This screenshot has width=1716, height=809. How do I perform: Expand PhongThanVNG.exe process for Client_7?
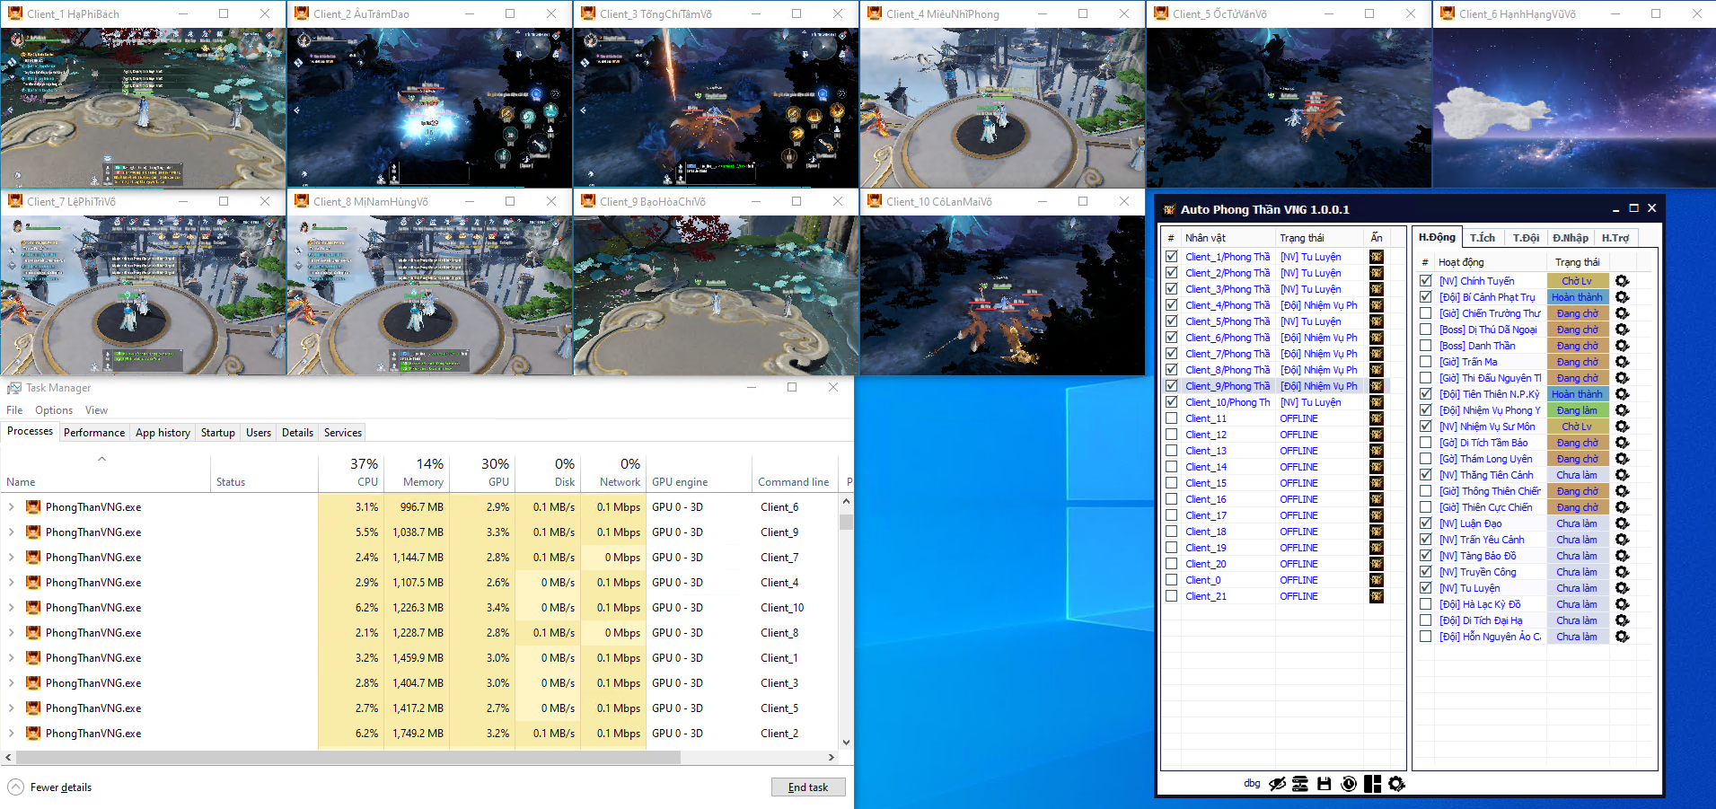[x=12, y=558]
